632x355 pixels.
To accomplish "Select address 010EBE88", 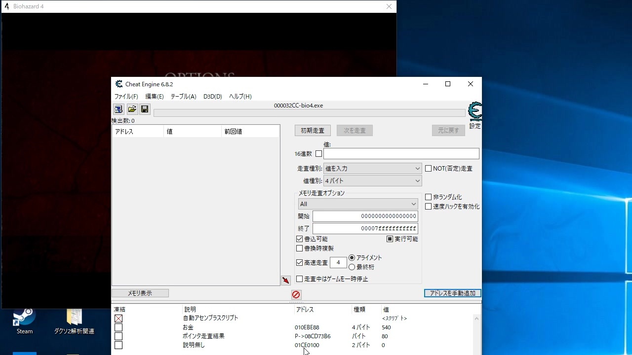I will pyautogui.click(x=307, y=327).
